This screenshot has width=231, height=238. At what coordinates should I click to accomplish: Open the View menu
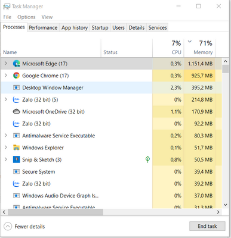click(47, 17)
